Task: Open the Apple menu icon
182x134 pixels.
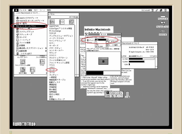Action: click(x=16, y=10)
